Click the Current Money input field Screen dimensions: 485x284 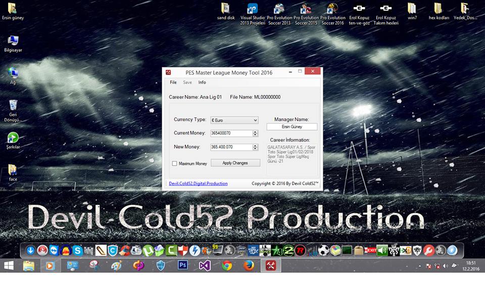[231, 133]
